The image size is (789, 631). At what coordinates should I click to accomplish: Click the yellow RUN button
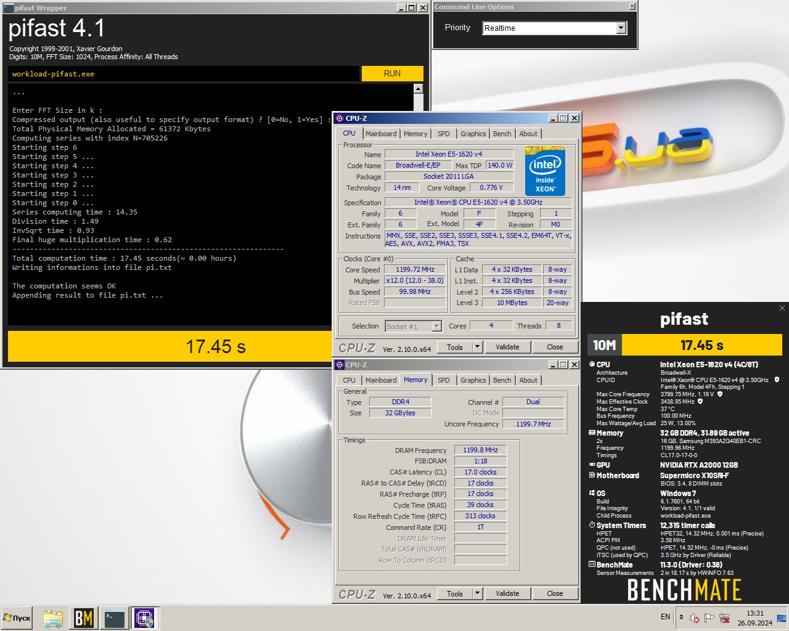pyautogui.click(x=392, y=73)
